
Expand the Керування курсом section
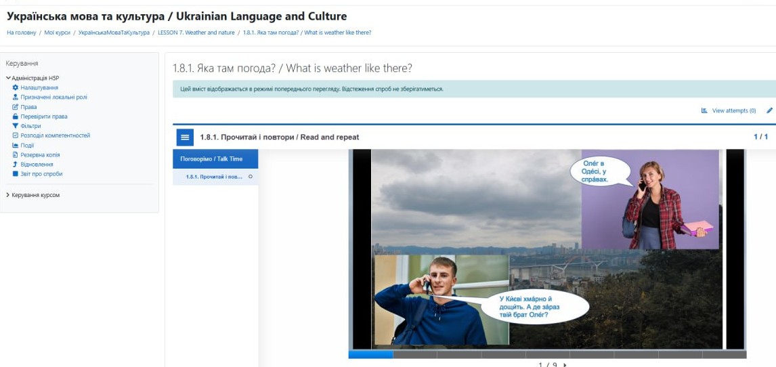click(x=8, y=195)
